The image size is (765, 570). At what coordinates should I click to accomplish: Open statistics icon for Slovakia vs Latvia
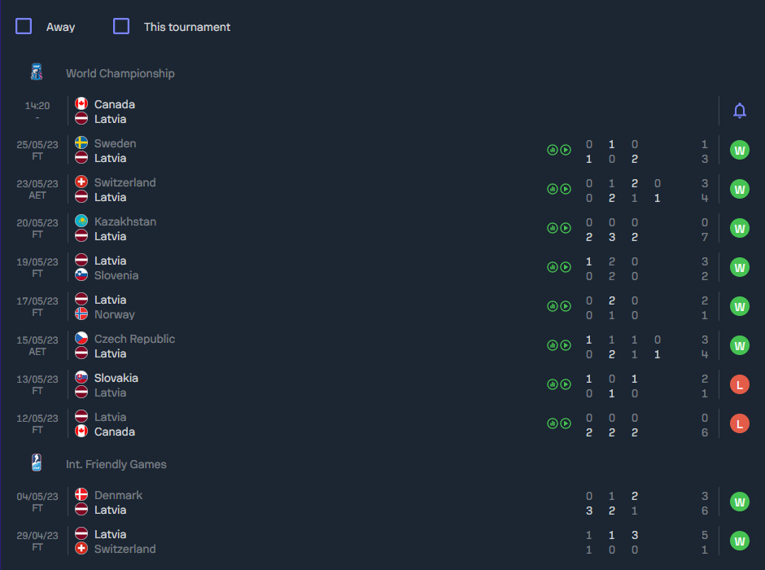553,384
